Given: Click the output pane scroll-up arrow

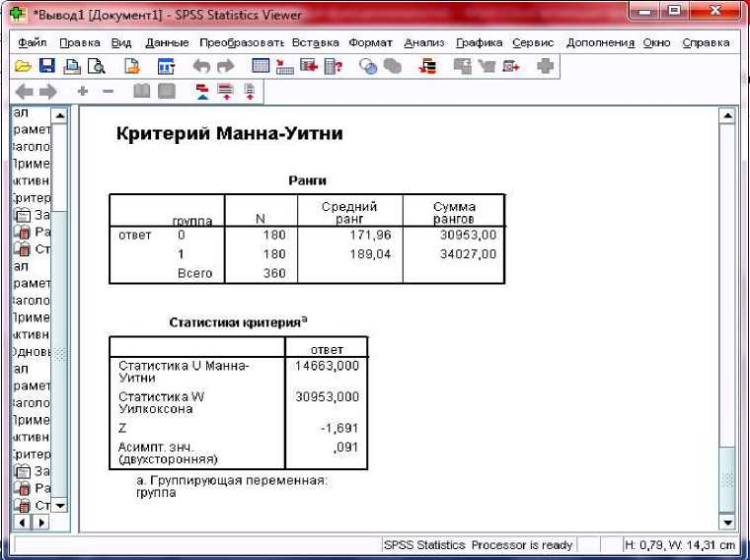Looking at the screenshot, I should click(727, 115).
